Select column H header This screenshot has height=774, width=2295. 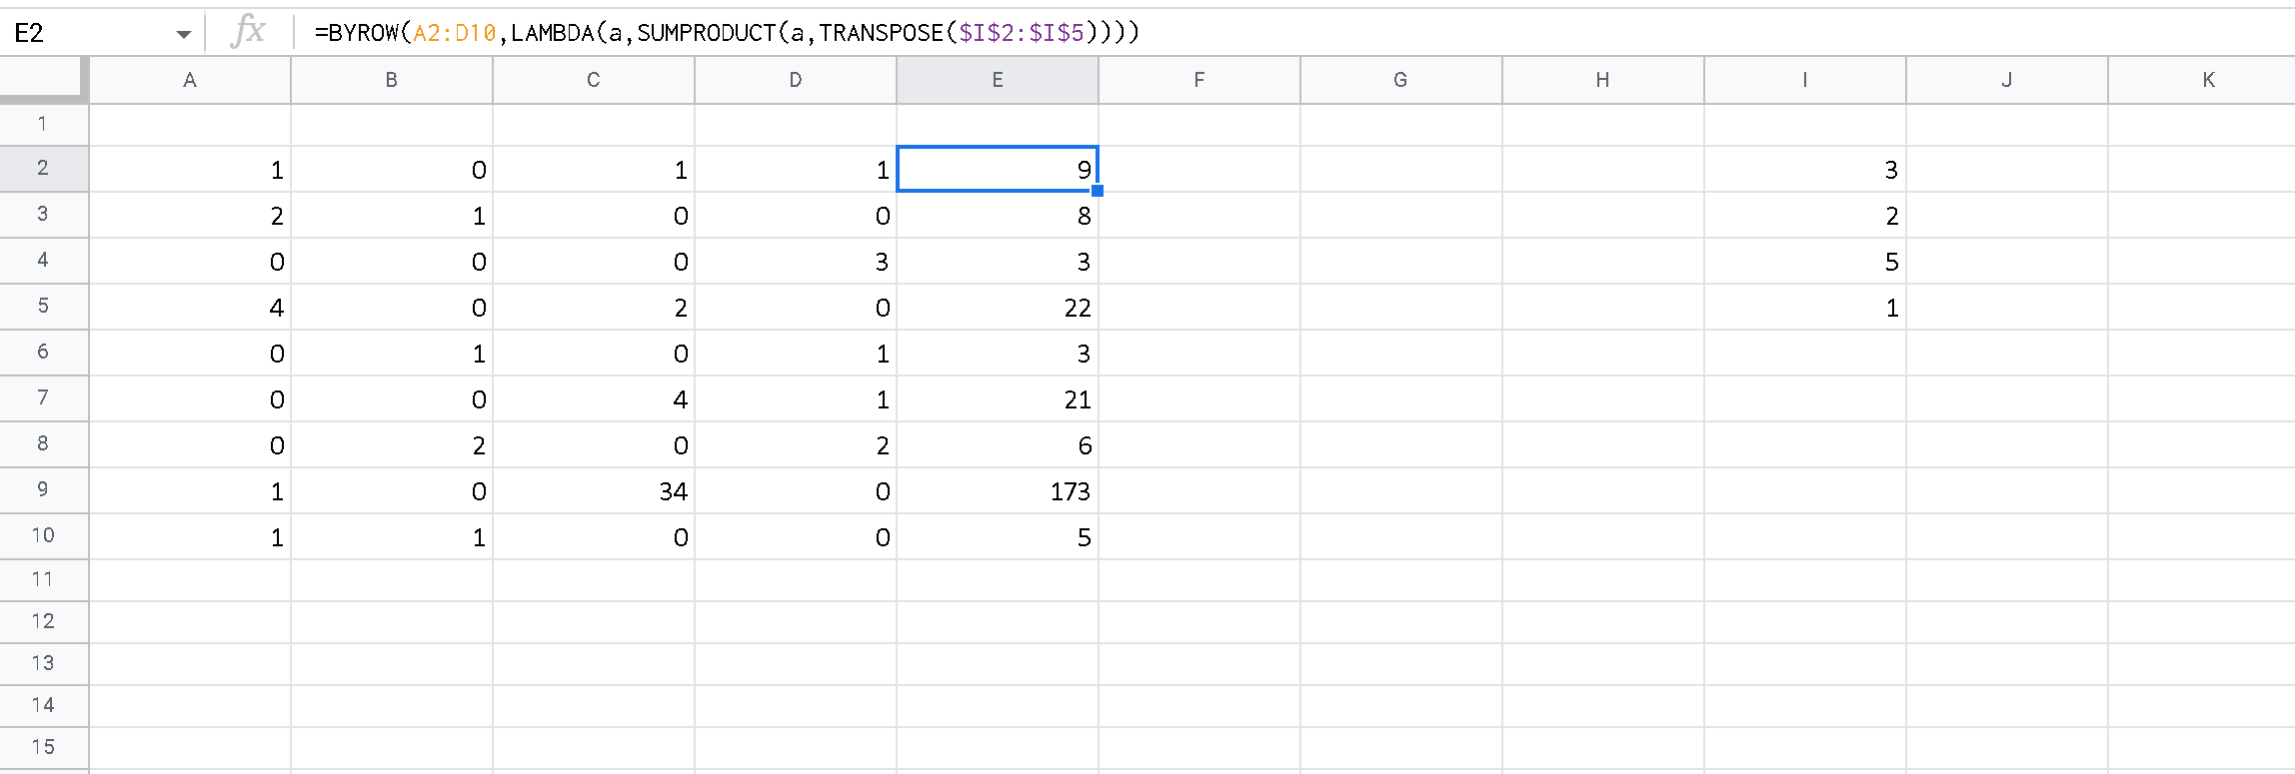point(1603,80)
